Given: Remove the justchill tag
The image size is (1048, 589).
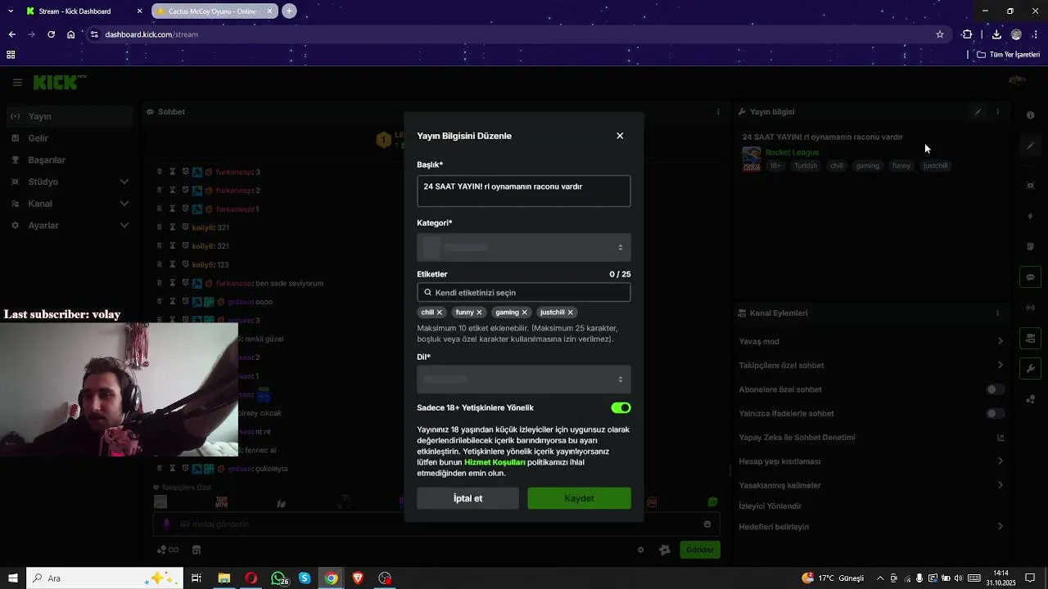Looking at the screenshot, I should tap(571, 312).
